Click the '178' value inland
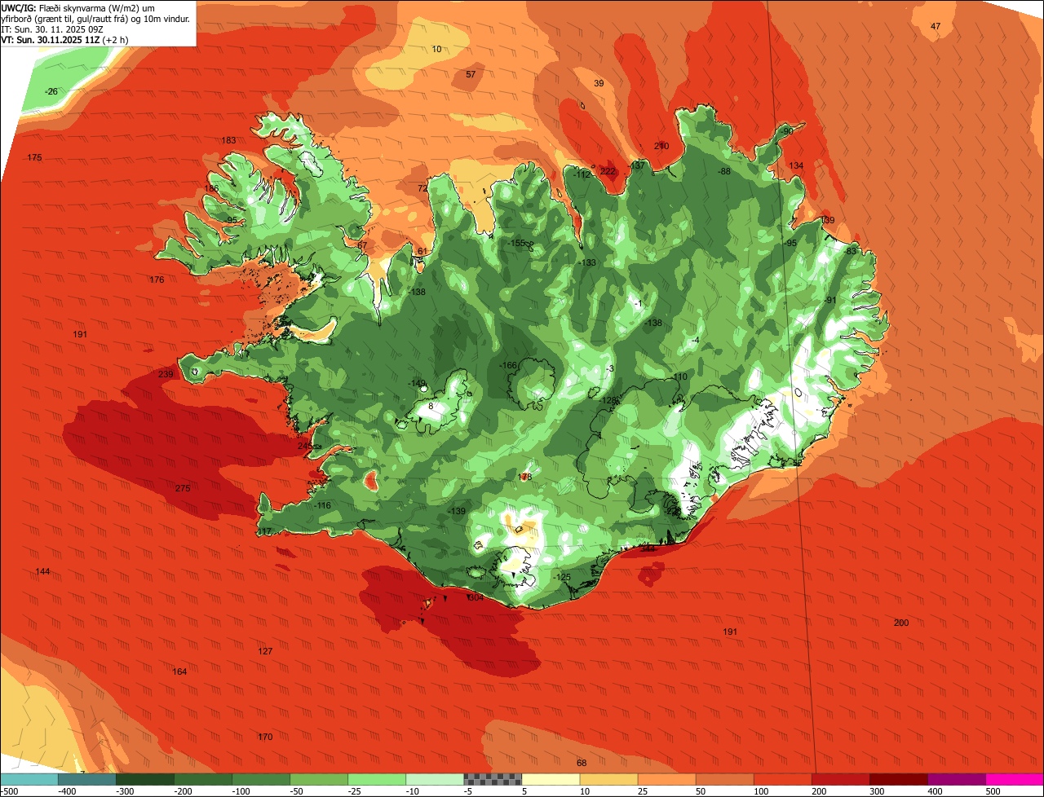1044x797 pixels. coord(524,477)
